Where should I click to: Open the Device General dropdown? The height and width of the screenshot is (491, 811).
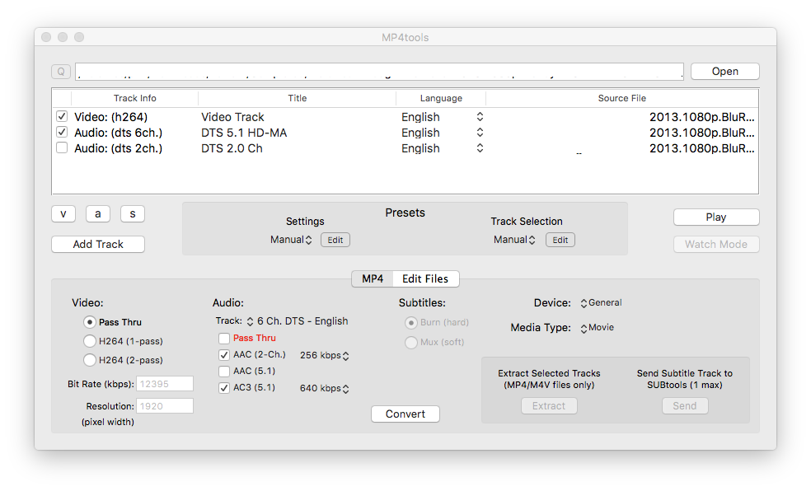(x=601, y=303)
